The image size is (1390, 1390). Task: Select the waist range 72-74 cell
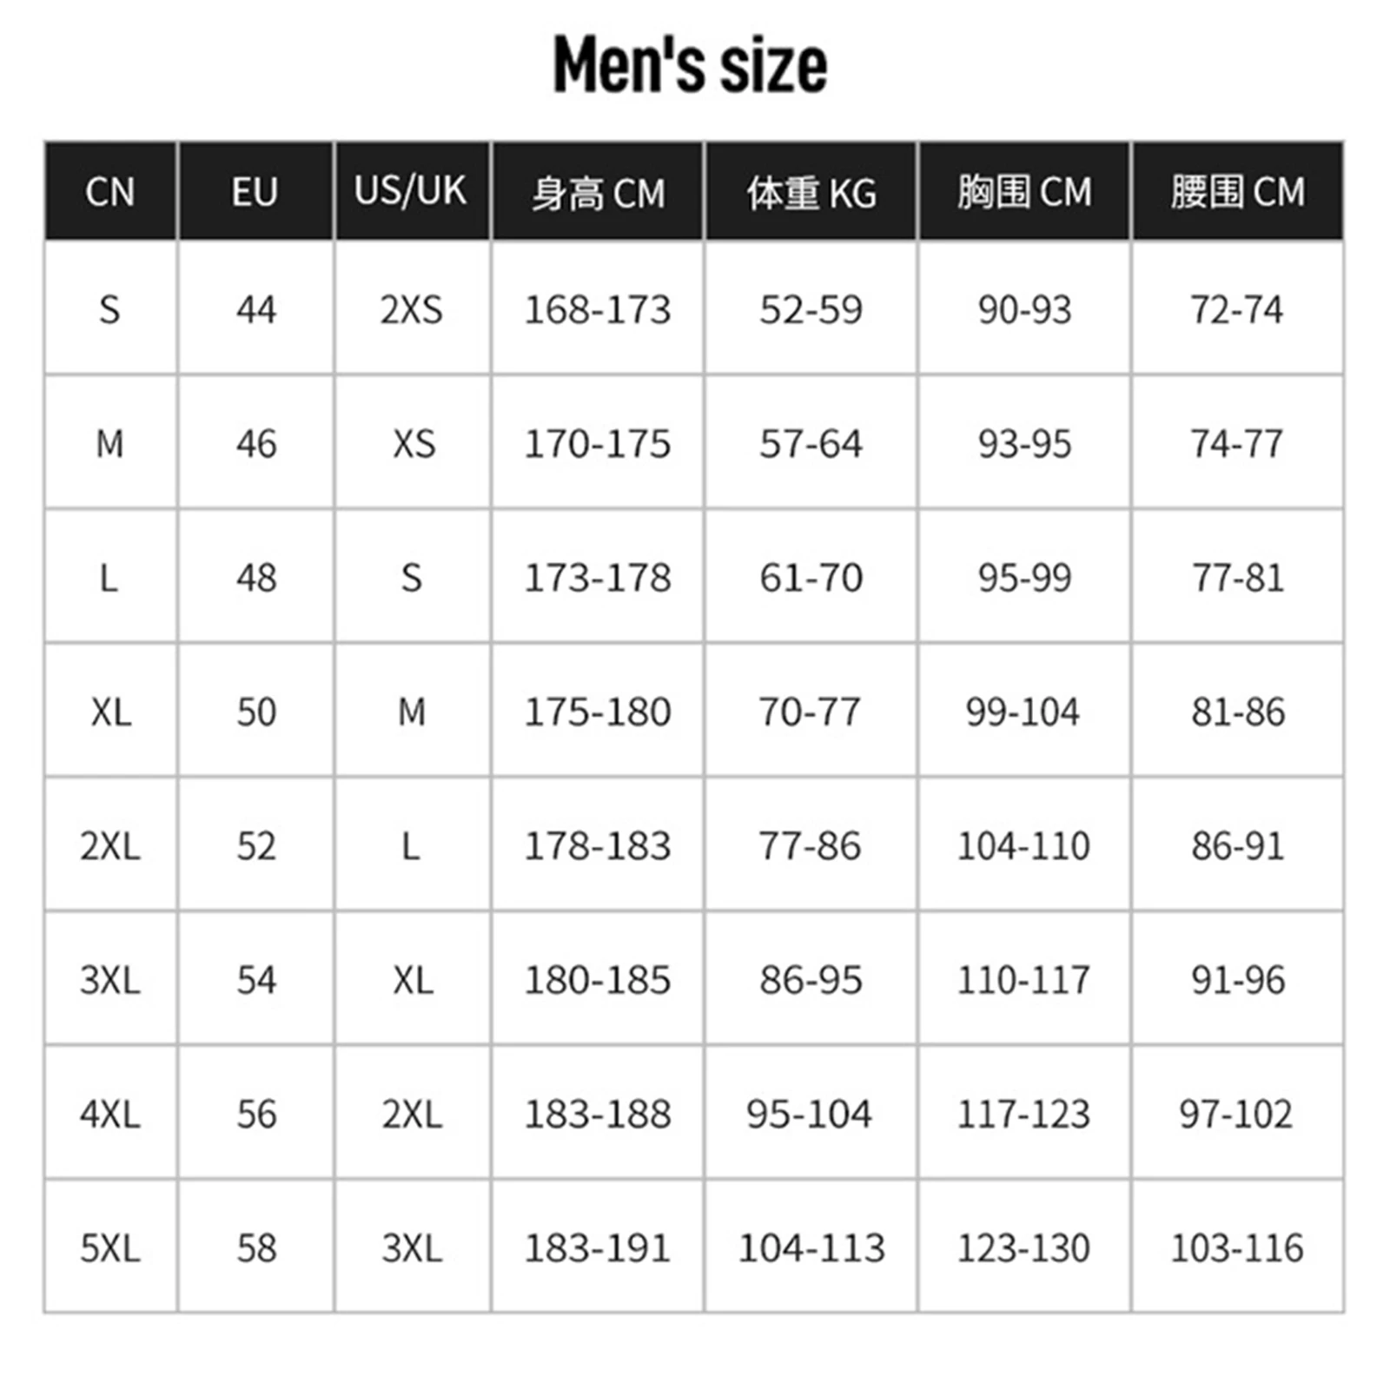(1237, 310)
